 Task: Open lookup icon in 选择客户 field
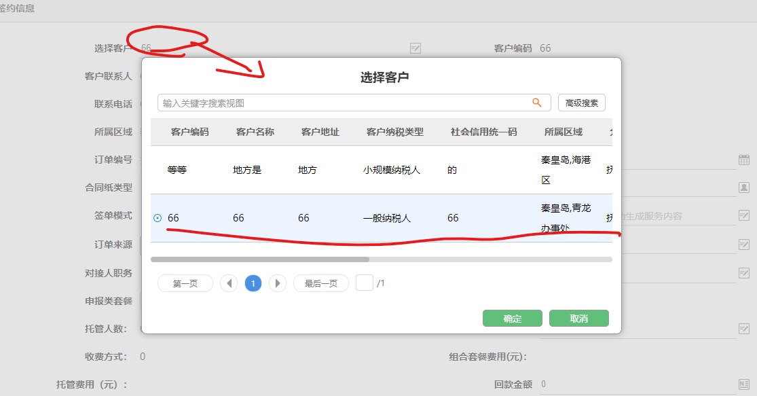[416, 48]
